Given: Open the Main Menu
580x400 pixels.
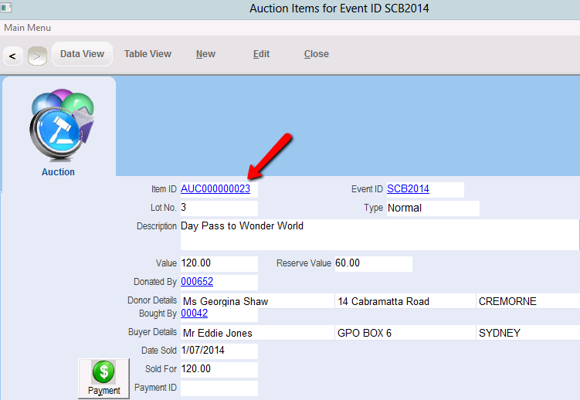Looking at the screenshot, I should (x=28, y=28).
